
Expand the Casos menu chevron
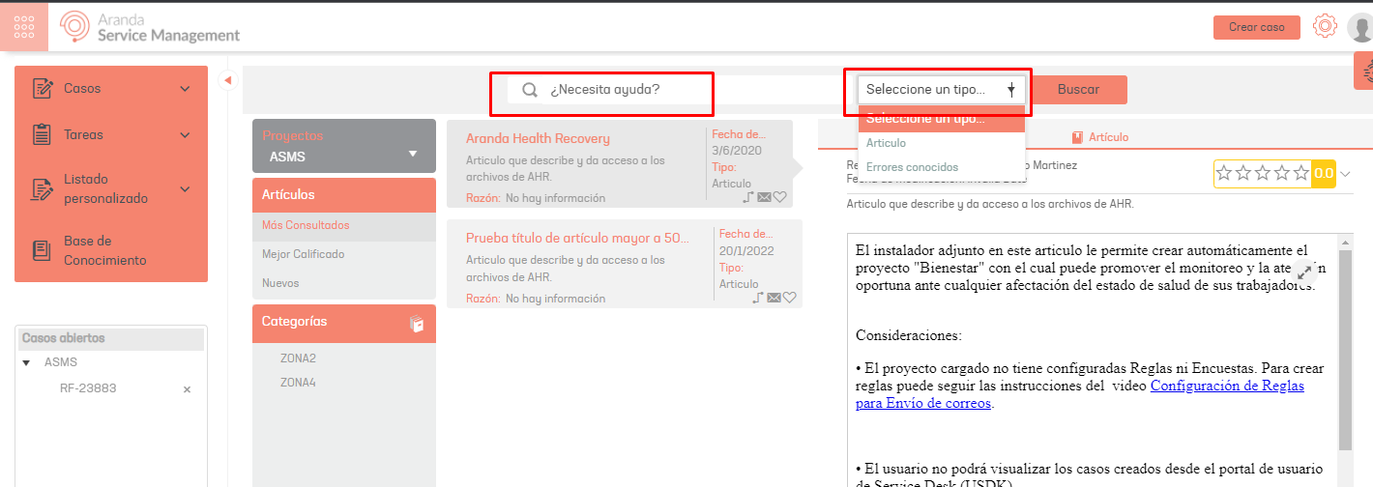point(185,89)
